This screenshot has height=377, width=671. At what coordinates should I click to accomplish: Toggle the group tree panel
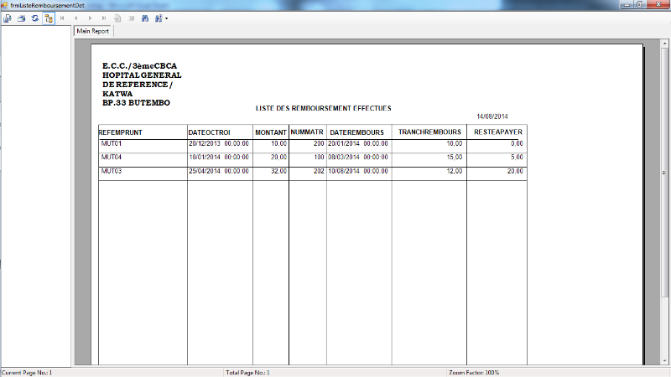pyautogui.click(x=49, y=18)
